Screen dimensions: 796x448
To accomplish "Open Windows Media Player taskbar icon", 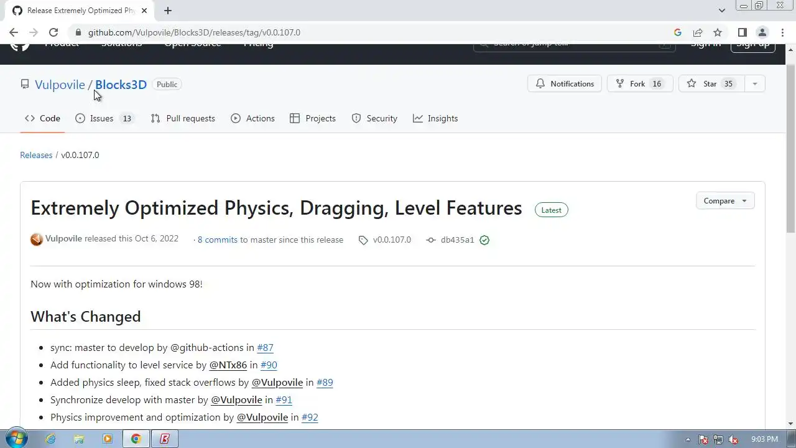I will (x=108, y=439).
